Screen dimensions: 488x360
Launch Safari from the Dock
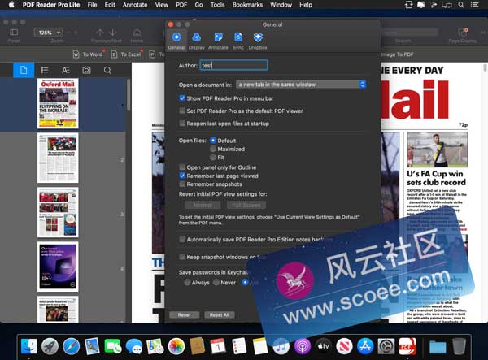click(x=71, y=346)
